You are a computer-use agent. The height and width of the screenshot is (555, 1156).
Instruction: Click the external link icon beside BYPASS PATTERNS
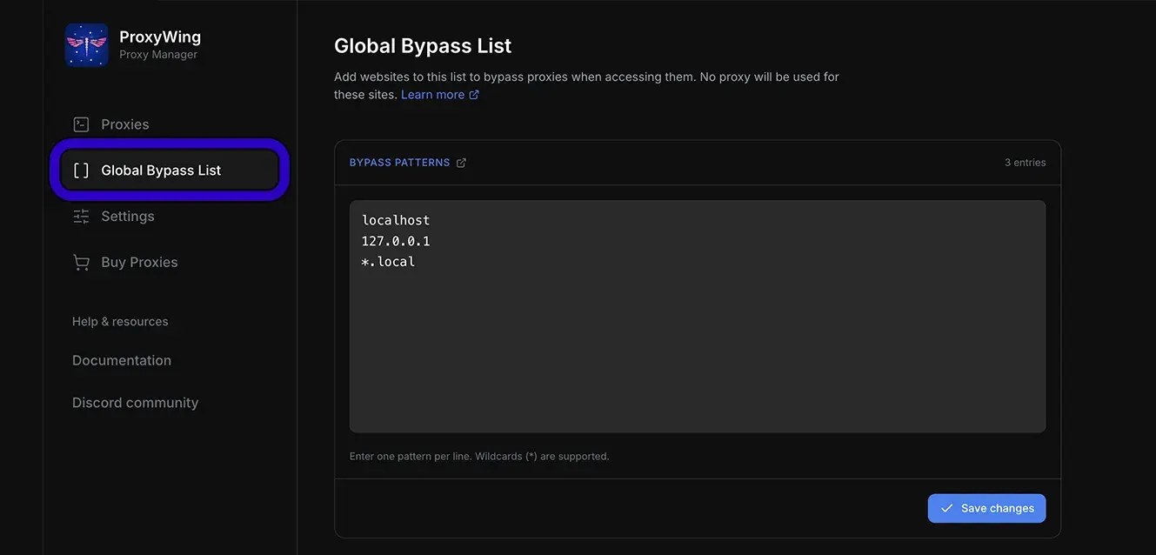[x=460, y=161]
